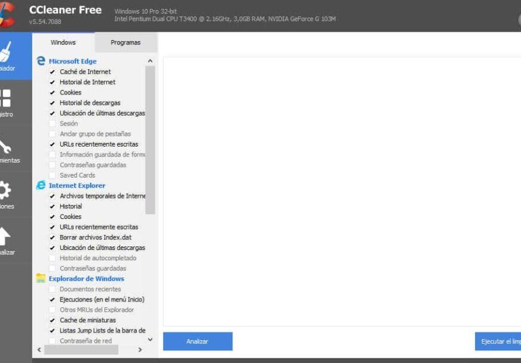Enable the Contraseñas guardadas checkbox under Edge
Viewport: 521px width, 363px height.
click(52, 164)
